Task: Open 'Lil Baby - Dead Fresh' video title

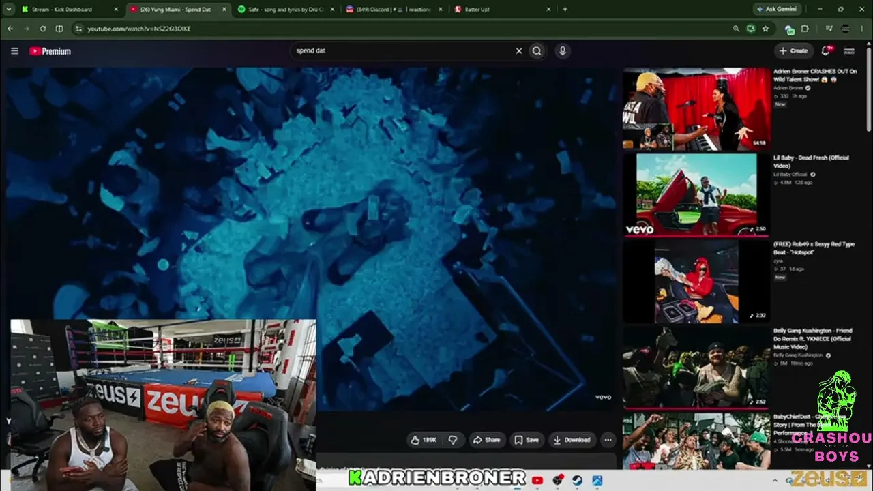Action: click(811, 162)
